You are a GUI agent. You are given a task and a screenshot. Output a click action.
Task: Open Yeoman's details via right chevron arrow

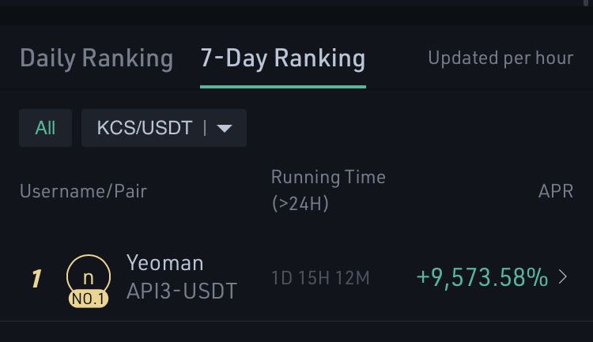tap(563, 277)
